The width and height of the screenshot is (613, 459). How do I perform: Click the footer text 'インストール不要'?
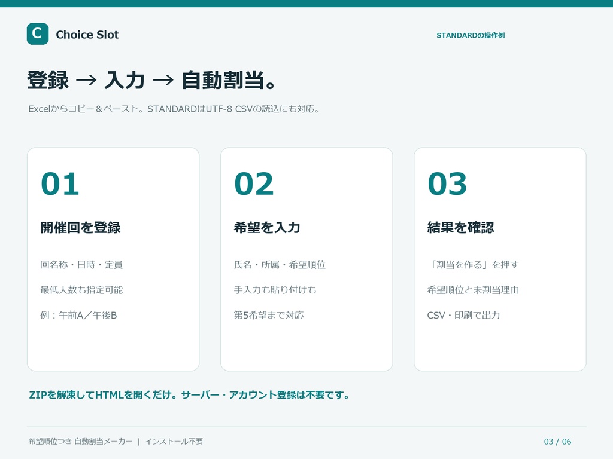point(174,442)
